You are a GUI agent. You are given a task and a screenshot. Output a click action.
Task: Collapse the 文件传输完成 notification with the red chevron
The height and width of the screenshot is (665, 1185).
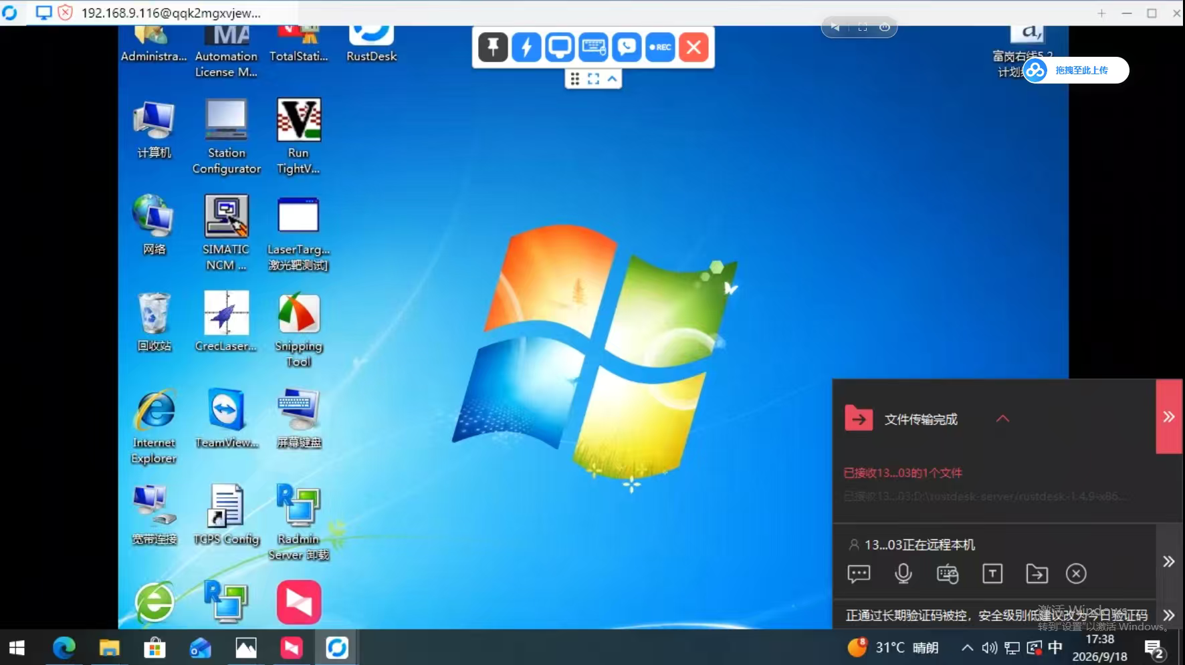1002,419
